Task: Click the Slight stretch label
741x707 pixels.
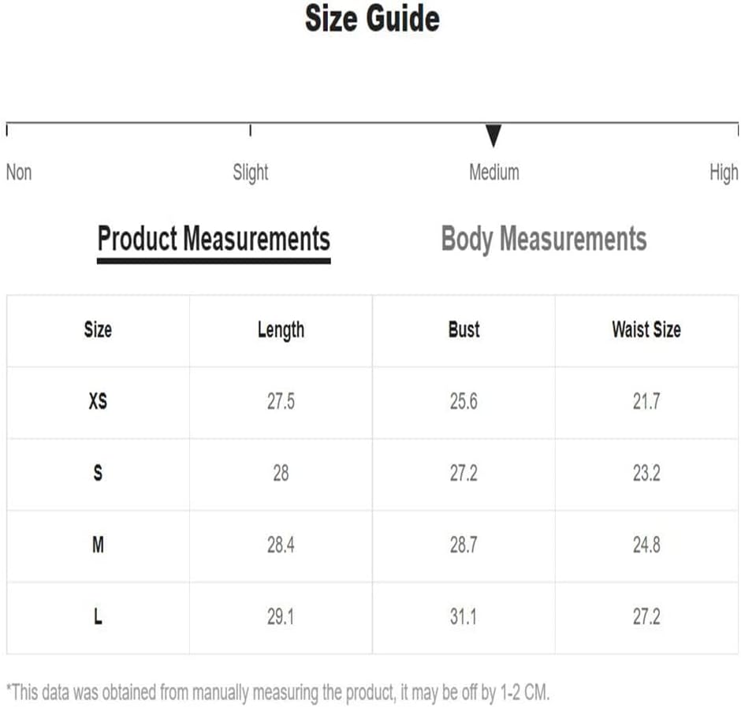Action: click(x=251, y=173)
